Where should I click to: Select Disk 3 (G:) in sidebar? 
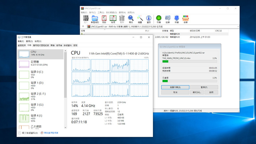(x=40, y=107)
